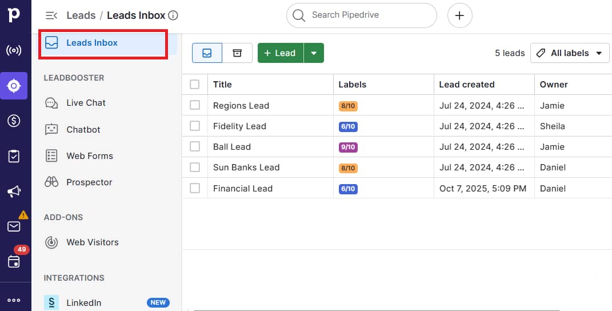Image resolution: width=612 pixels, height=311 pixels.
Task: Select the Leads target icon in navigation
Action: tap(14, 86)
